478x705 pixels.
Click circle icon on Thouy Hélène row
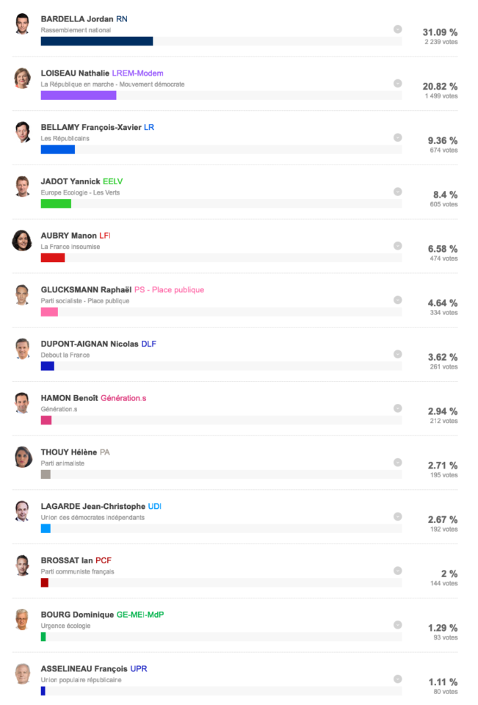[397, 463]
